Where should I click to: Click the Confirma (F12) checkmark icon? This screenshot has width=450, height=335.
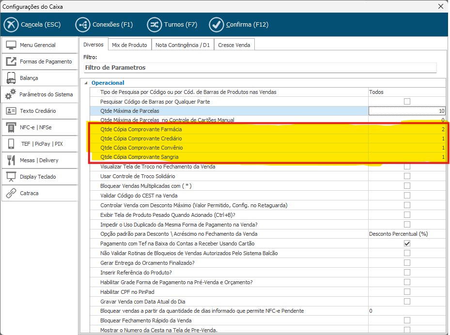pyautogui.click(x=216, y=24)
